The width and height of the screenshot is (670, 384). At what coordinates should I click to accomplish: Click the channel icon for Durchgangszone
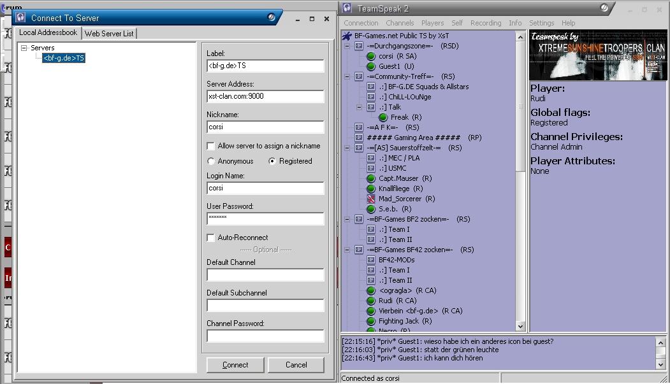click(359, 46)
